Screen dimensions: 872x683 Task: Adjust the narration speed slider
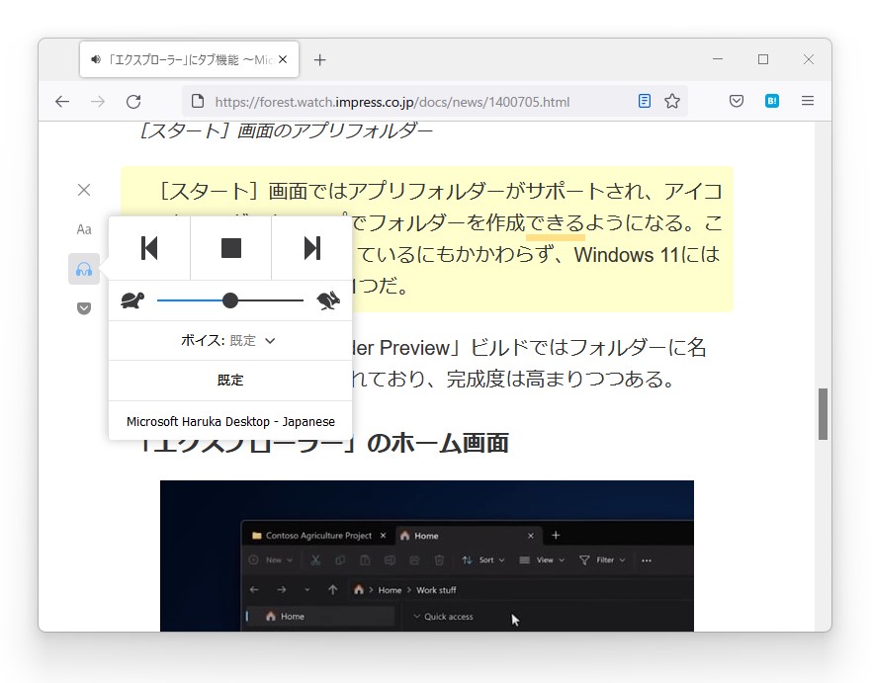(229, 299)
